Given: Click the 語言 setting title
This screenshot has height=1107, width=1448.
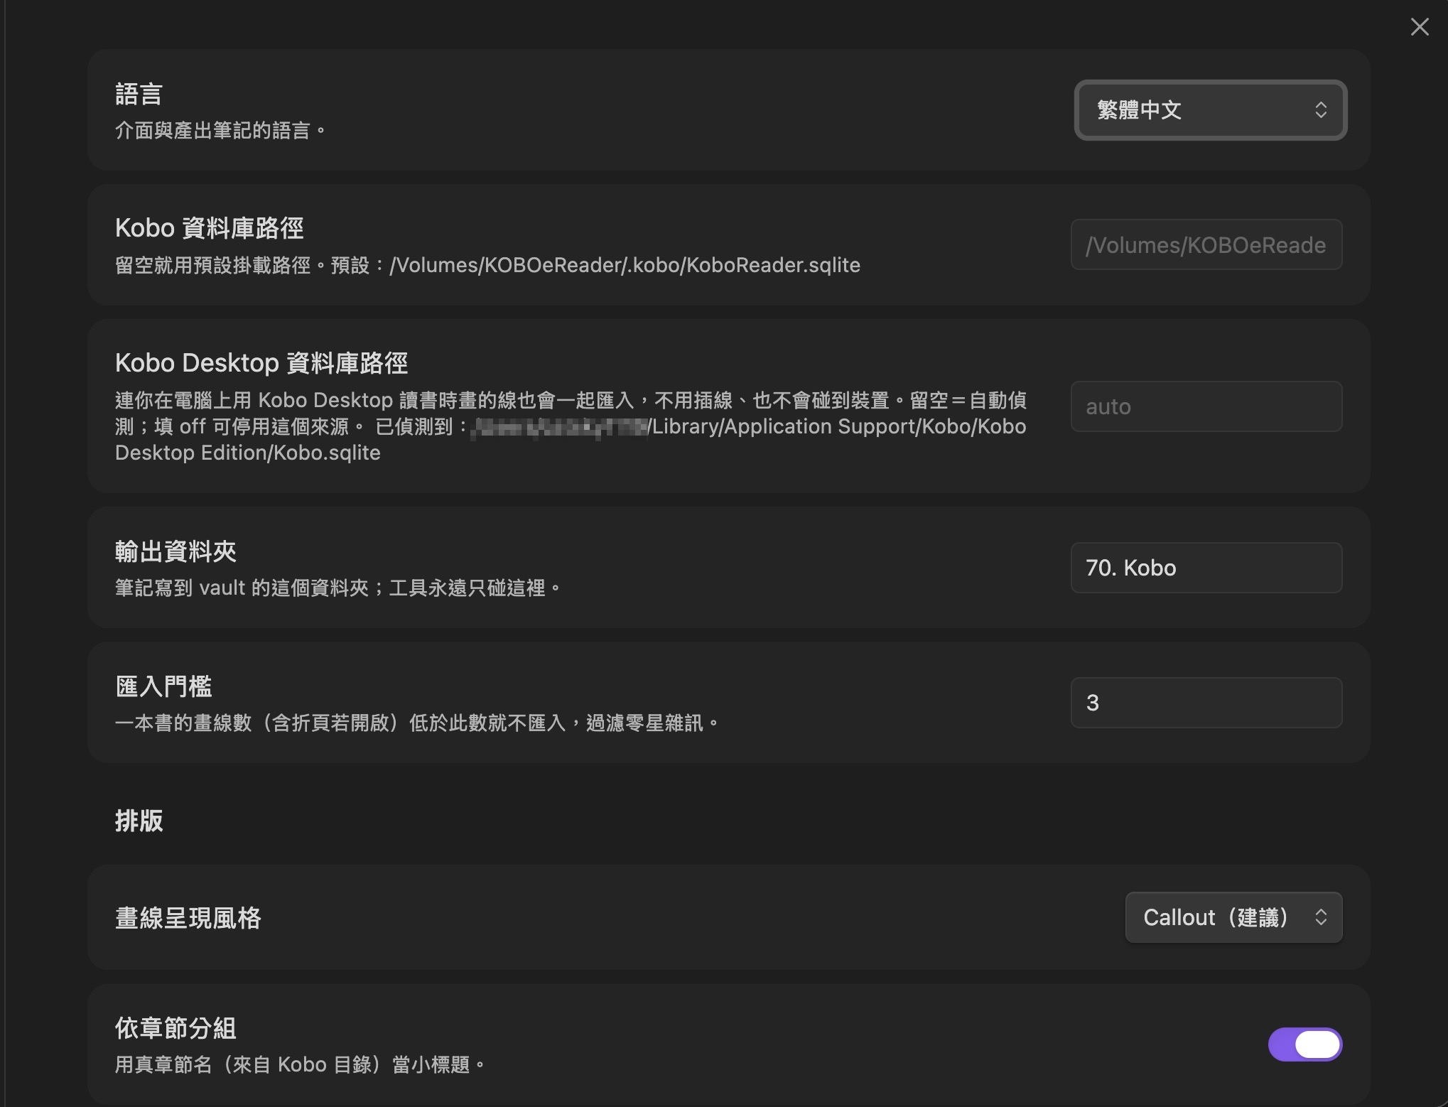Looking at the screenshot, I should [139, 94].
